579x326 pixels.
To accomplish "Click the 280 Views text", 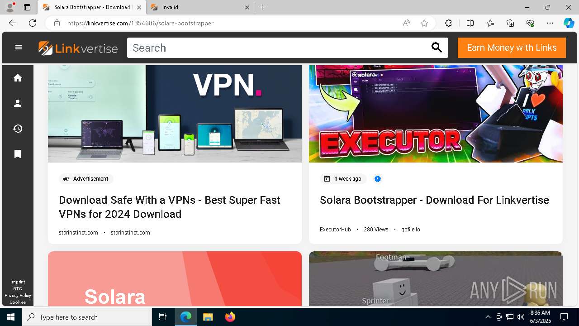I will click(x=376, y=230).
